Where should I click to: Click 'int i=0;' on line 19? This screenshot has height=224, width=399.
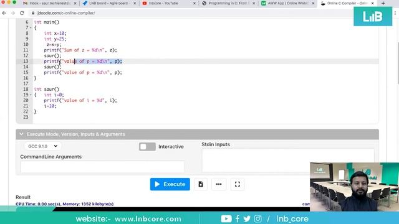click(x=54, y=95)
